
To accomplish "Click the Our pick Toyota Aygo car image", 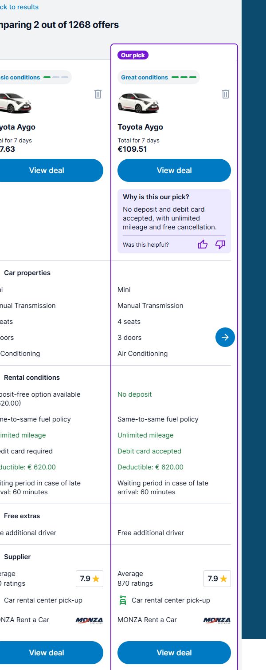I will click(138, 102).
